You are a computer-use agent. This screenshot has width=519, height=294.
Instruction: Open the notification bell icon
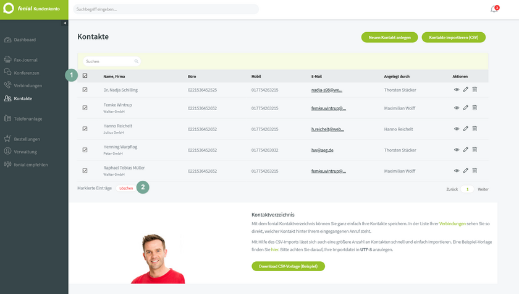pyautogui.click(x=494, y=9)
